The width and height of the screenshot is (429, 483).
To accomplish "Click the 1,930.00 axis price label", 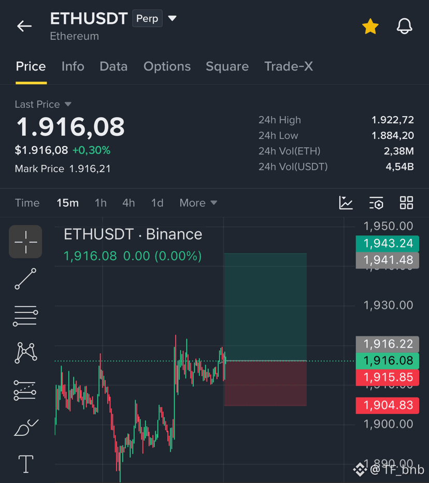I will (x=389, y=306).
